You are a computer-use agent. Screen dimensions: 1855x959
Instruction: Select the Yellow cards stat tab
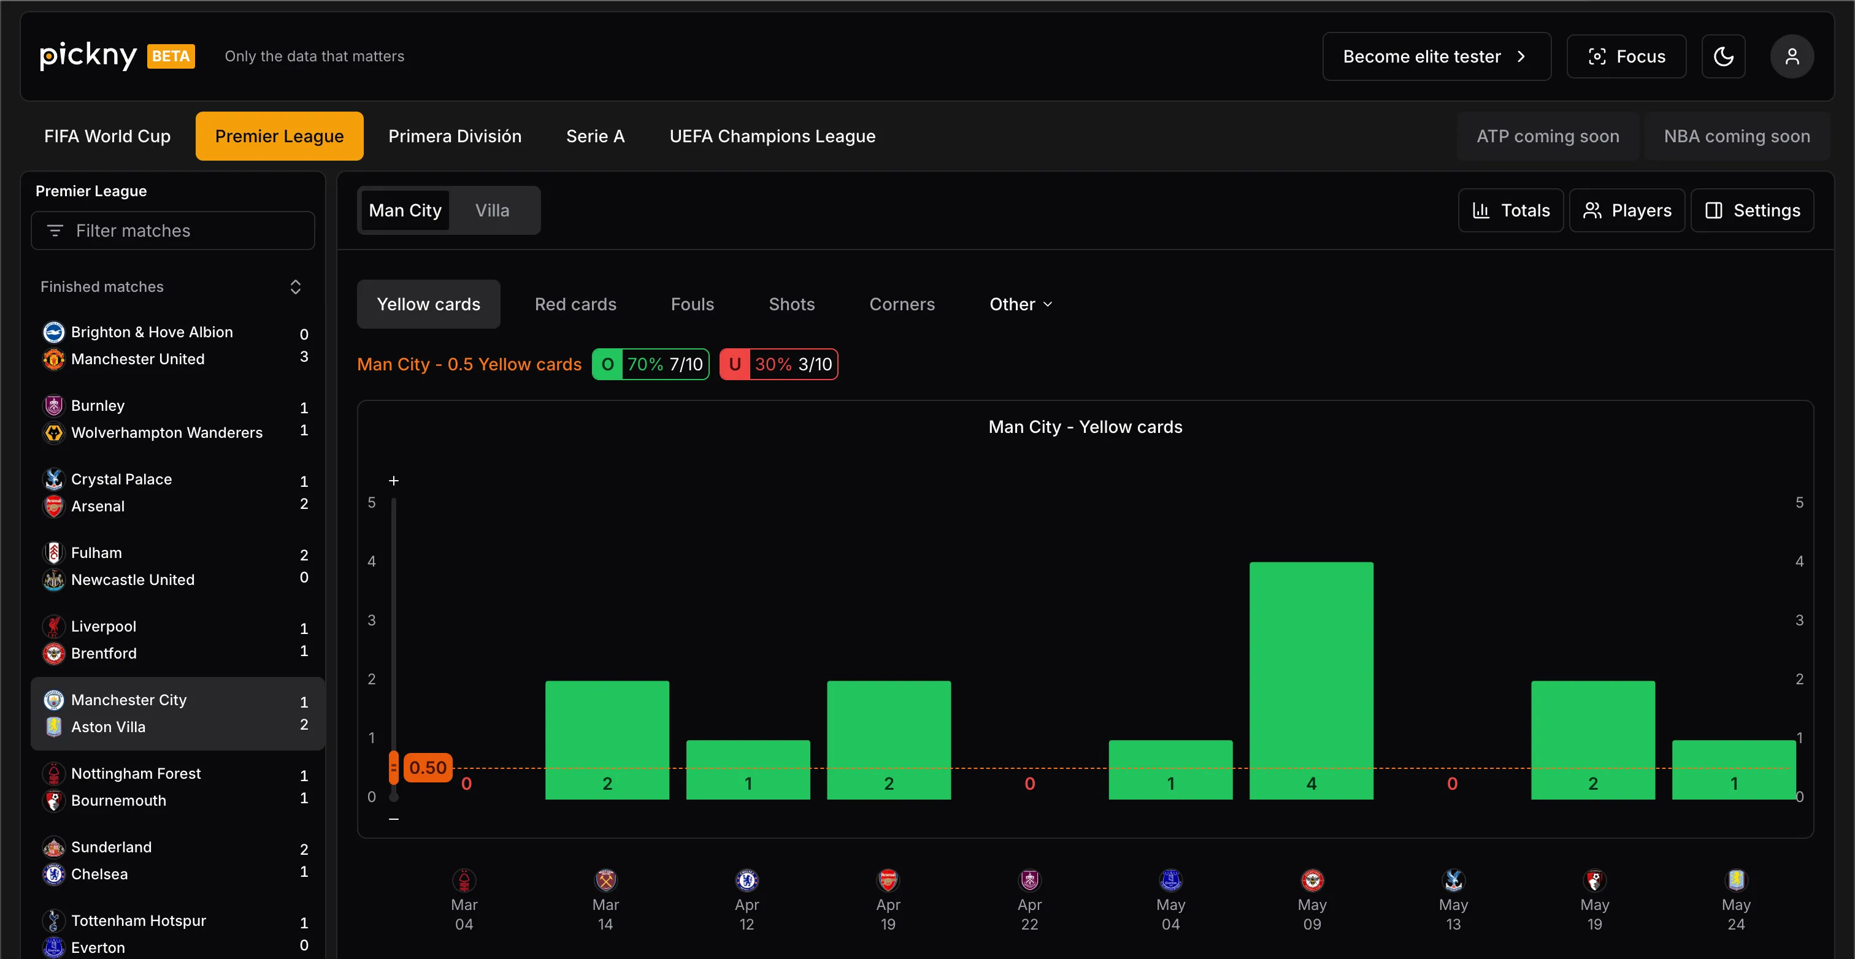pyautogui.click(x=428, y=304)
